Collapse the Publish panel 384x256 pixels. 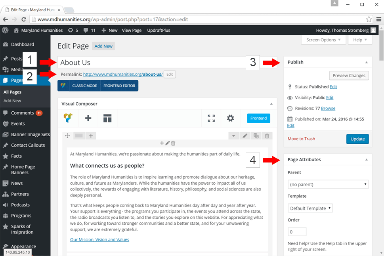[x=367, y=62]
